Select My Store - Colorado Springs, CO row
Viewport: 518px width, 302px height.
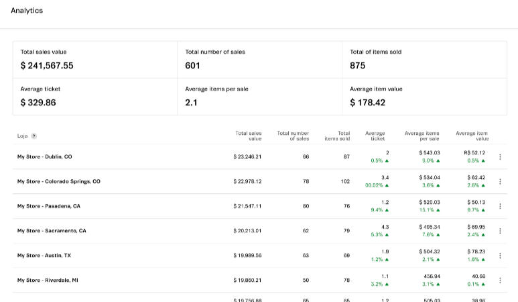58,182
